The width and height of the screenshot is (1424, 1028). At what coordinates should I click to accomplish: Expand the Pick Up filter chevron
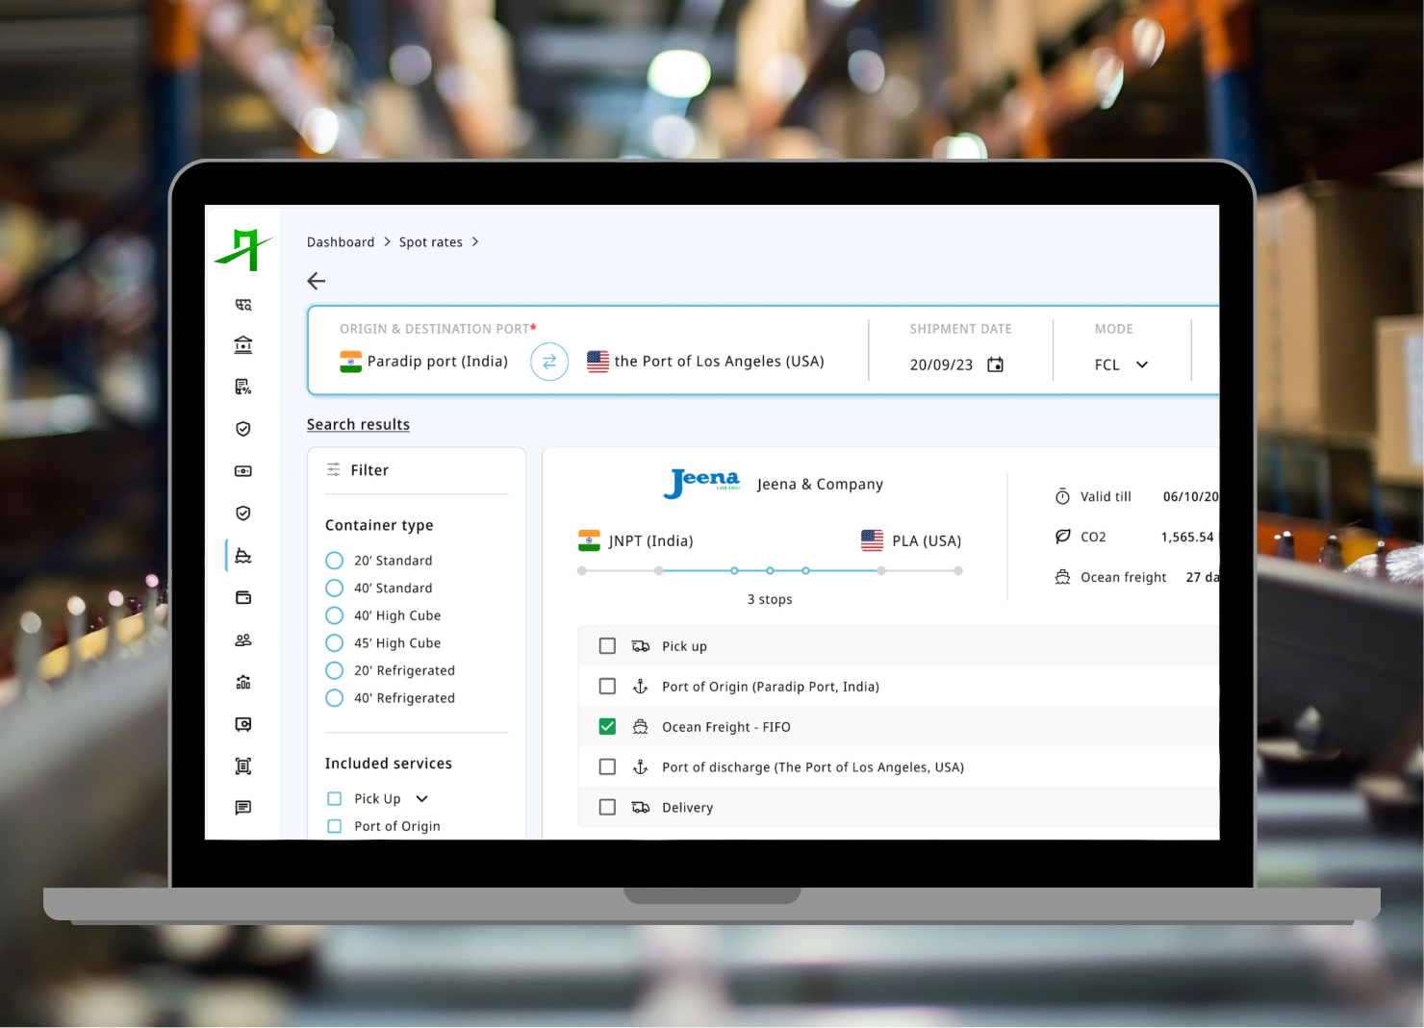421,799
